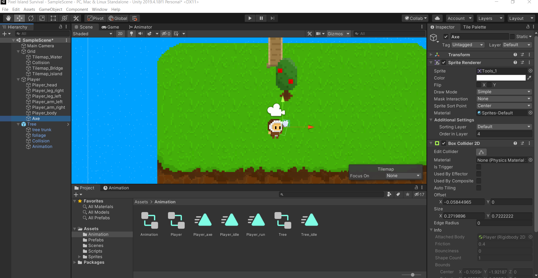Start Play mode

250,18
